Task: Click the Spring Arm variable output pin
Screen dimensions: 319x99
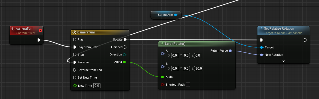Action: coord(176,15)
